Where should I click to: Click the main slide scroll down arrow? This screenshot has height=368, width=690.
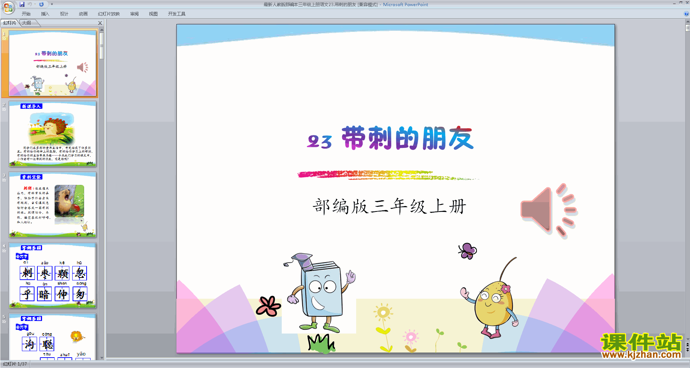(x=687, y=339)
